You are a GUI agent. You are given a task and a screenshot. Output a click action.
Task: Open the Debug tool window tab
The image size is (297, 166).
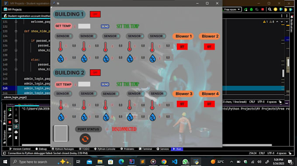click(41, 149)
